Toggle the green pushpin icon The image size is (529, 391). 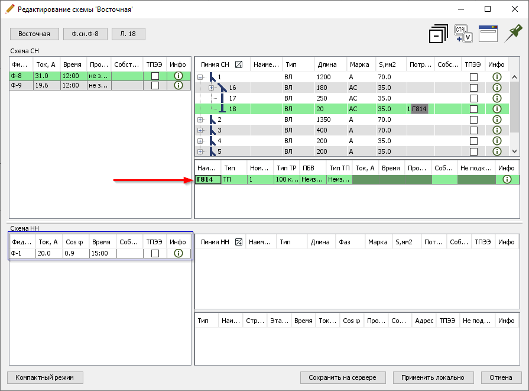(x=513, y=34)
